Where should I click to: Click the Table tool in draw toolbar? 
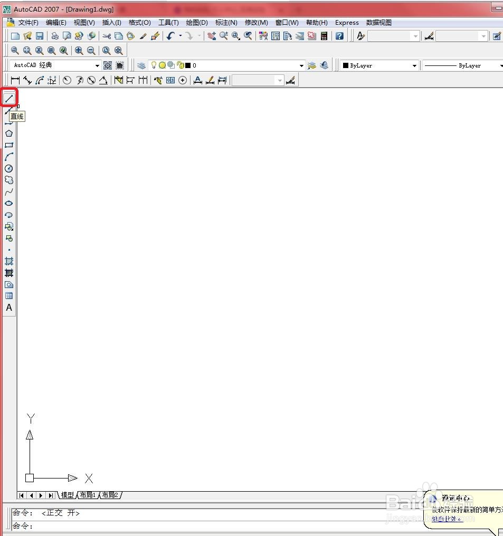tap(9, 296)
